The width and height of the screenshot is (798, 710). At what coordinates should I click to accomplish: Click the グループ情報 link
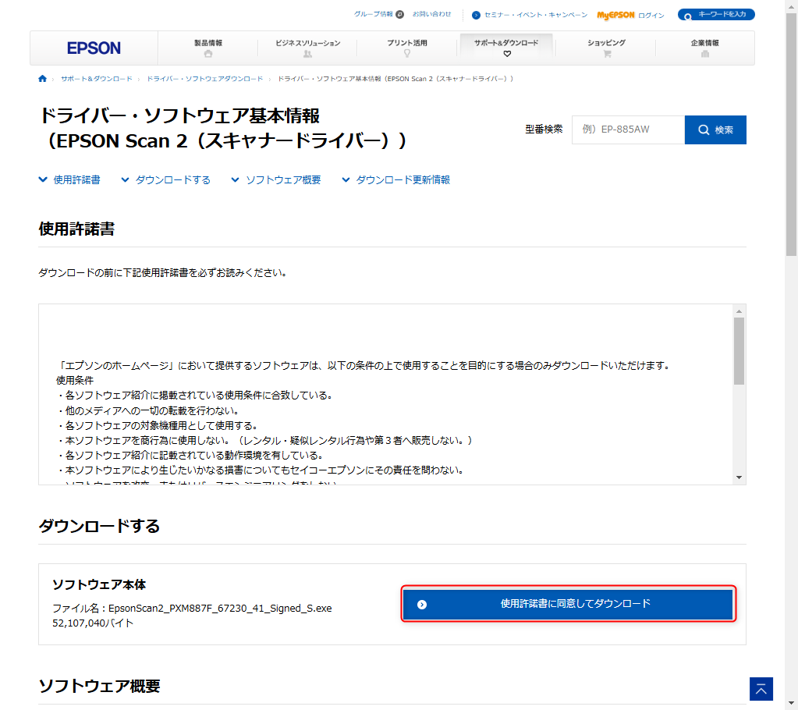374,14
